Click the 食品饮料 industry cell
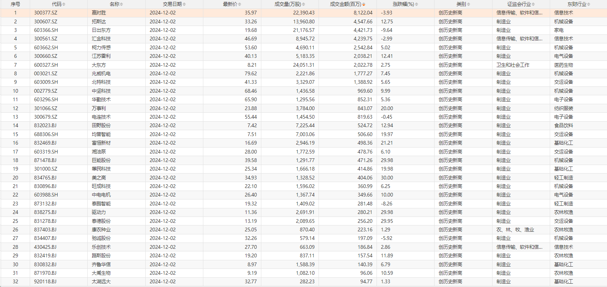Image resolution: width=607 pixels, height=287 pixels. pos(564,125)
